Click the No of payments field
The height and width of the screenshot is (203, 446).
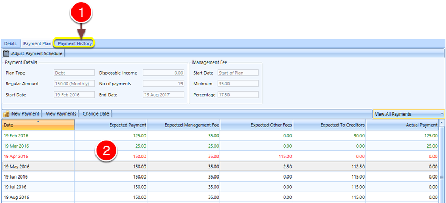coord(164,84)
